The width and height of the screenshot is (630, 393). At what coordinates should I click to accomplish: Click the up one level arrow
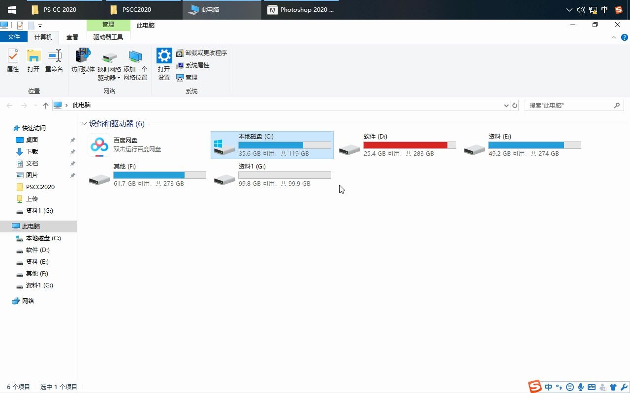(46, 106)
